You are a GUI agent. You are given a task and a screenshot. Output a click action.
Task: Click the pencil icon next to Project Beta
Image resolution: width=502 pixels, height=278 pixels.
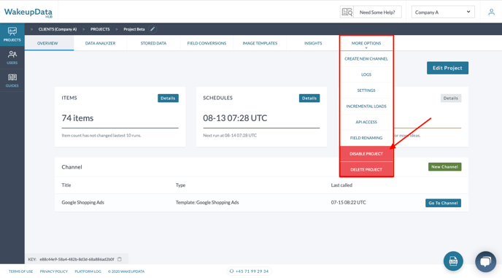[152, 29]
